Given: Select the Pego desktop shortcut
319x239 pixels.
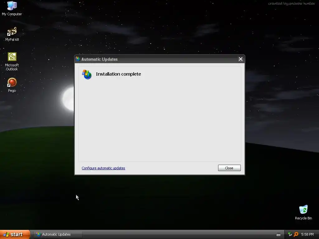Looking at the screenshot, I should click(x=12, y=85).
